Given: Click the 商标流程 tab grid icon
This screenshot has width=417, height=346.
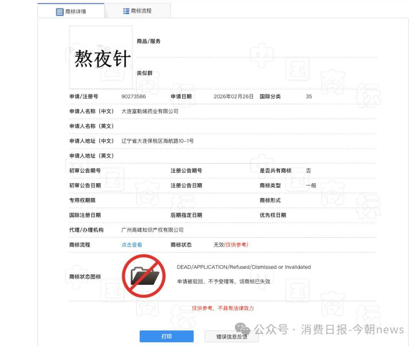Looking at the screenshot, I should tap(126, 11).
